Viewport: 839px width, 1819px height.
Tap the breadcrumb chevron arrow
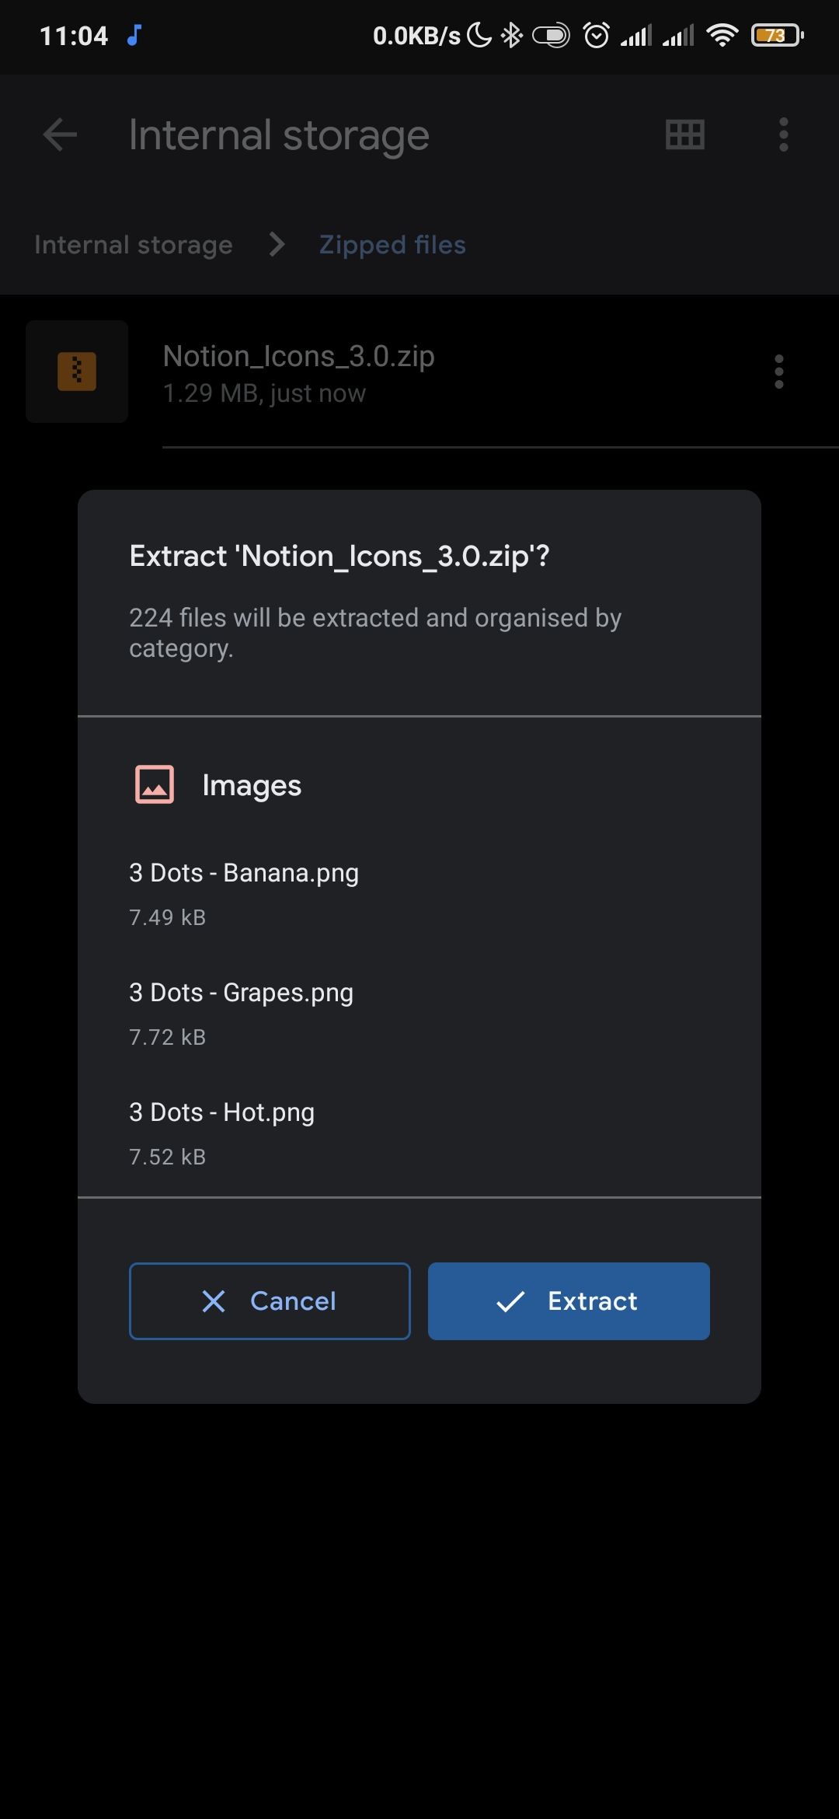(x=277, y=245)
